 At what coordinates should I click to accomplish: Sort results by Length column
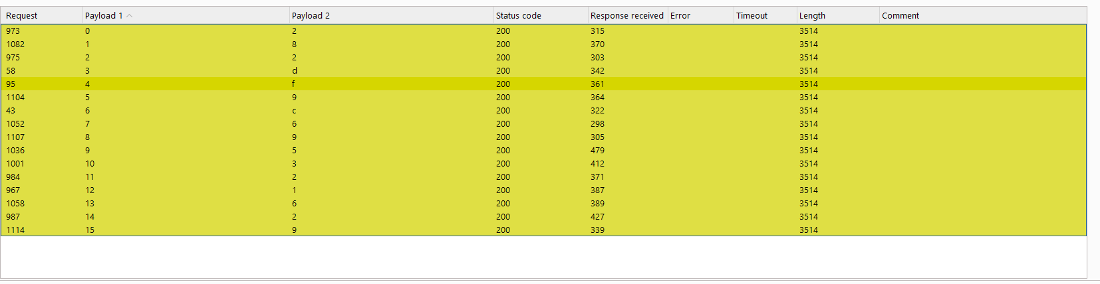pyautogui.click(x=812, y=16)
